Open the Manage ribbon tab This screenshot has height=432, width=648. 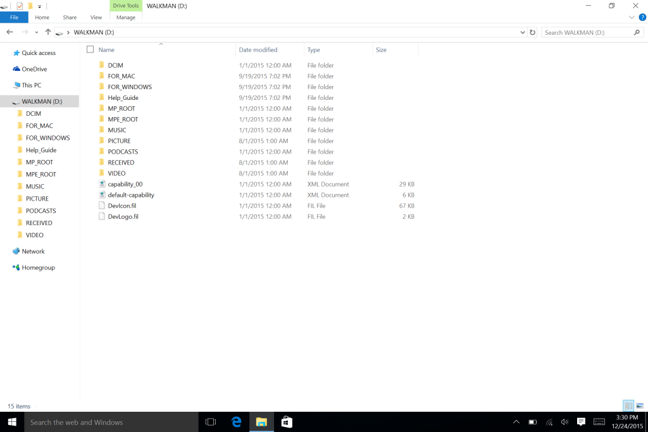126,17
